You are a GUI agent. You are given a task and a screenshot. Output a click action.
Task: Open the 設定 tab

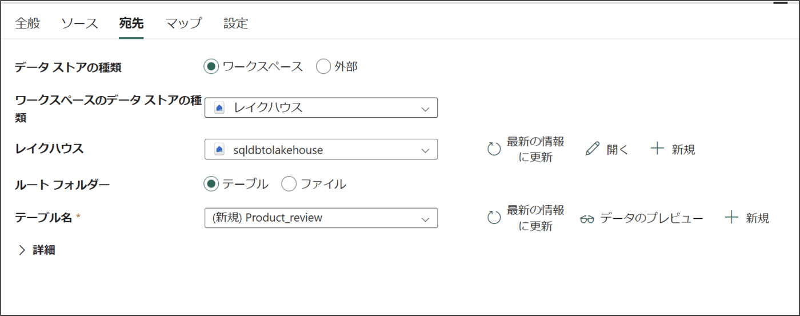(x=235, y=23)
